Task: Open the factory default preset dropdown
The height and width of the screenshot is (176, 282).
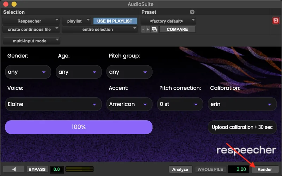Action: (x=168, y=21)
